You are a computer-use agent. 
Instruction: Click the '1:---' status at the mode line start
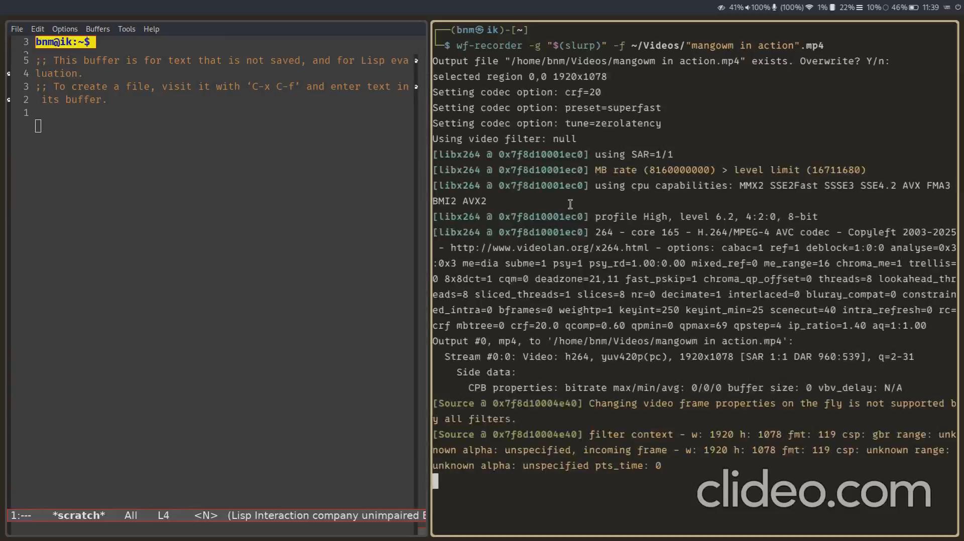click(x=21, y=515)
